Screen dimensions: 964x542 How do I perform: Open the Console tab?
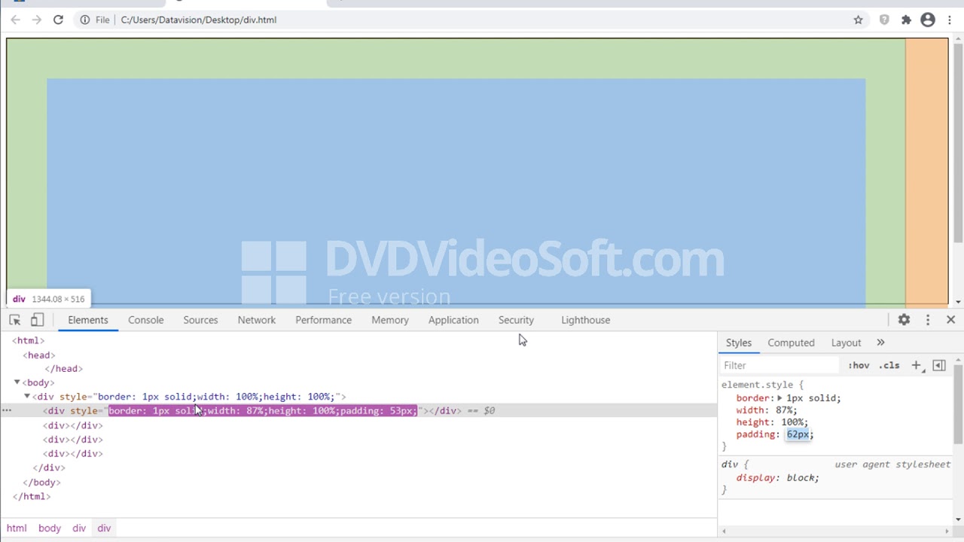[x=145, y=320]
